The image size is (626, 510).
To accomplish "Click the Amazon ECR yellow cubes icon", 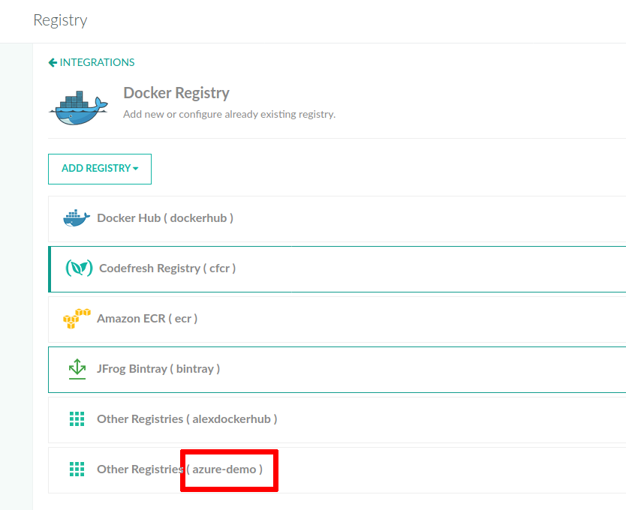I will click(76, 319).
